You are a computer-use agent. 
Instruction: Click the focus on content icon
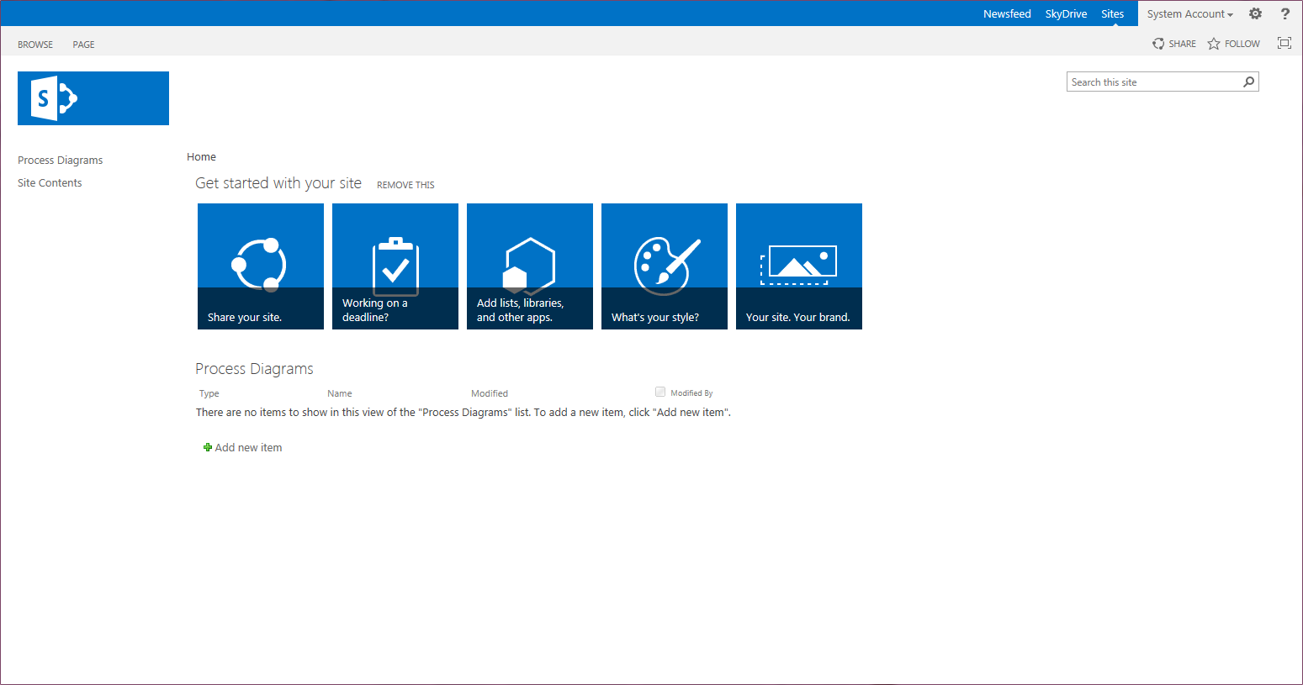1284,43
